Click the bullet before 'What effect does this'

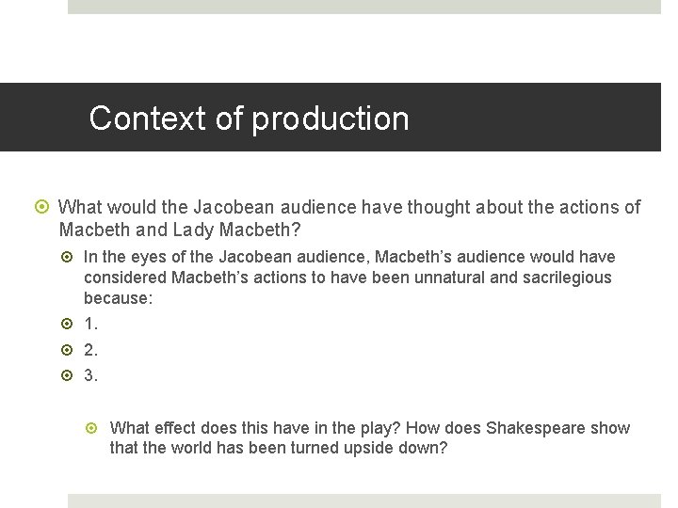point(91,428)
